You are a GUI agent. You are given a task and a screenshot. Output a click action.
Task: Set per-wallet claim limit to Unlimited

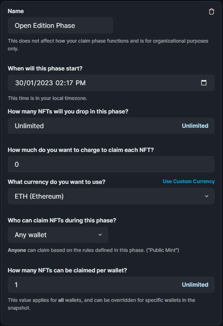coord(195,285)
